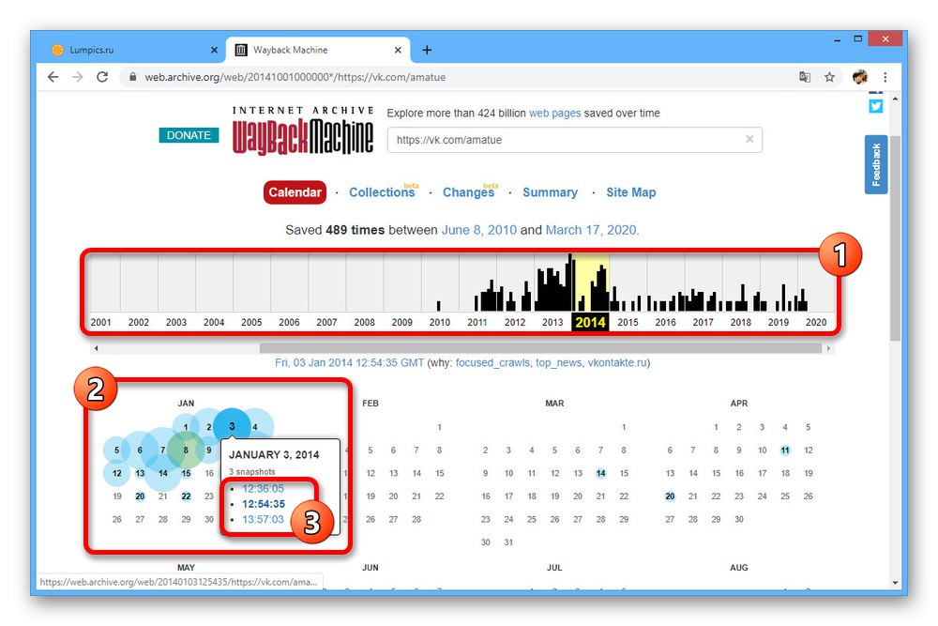The image size is (938, 626).
Task: Select year 2010 in the timeline
Action: click(x=440, y=322)
